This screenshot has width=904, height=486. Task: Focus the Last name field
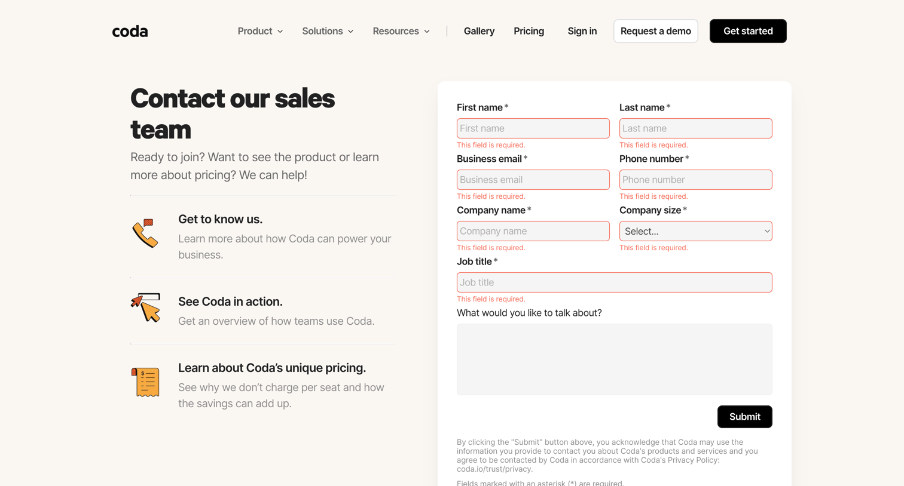(695, 128)
